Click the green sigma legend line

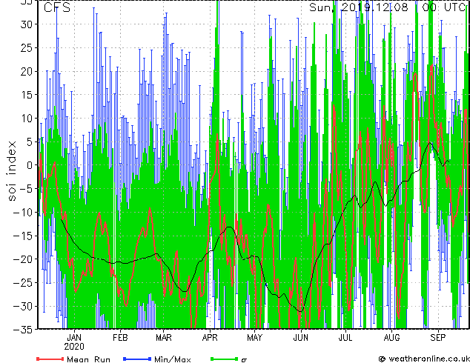click(225, 359)
